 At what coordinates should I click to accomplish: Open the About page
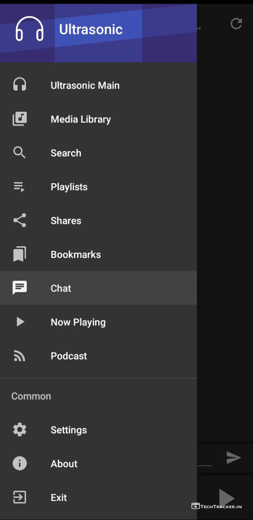coord(64,464)
